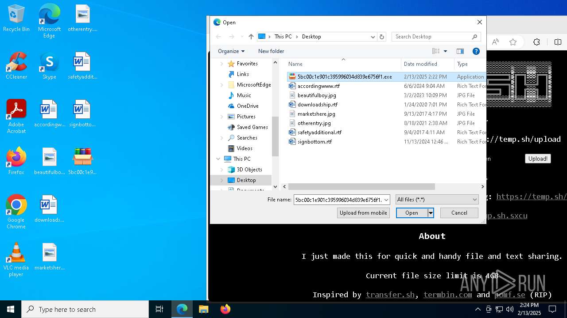Select signbottom.rtf in file list

[315, 142]
